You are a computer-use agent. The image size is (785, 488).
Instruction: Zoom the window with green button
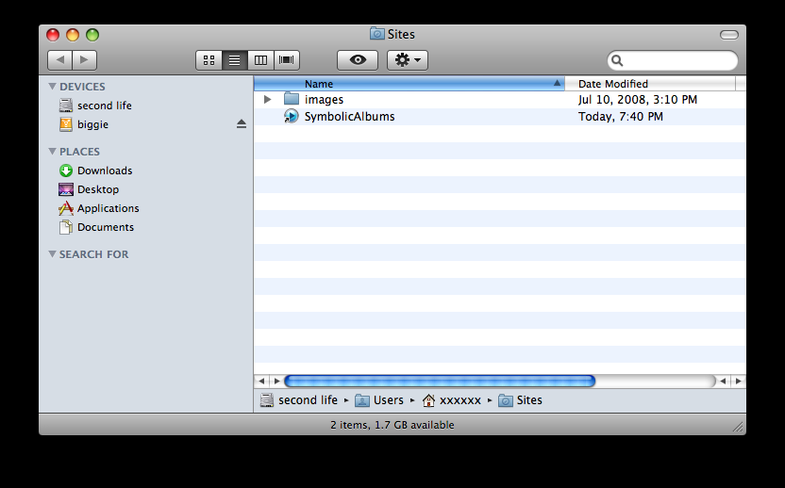tap(92, 35)
